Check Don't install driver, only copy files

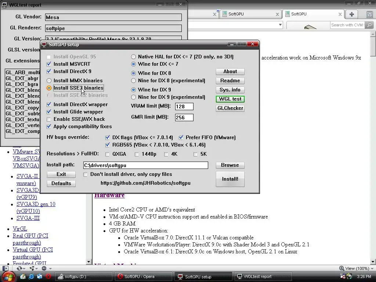pyautogui.click(x=85, y=174)
